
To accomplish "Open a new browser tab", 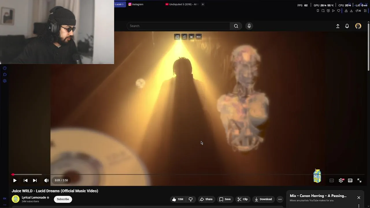I will 203,4.
